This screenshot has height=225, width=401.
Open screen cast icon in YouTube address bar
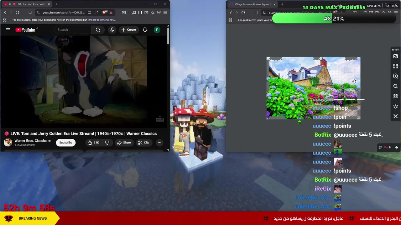pyautogui.click(x=89, y=12)
